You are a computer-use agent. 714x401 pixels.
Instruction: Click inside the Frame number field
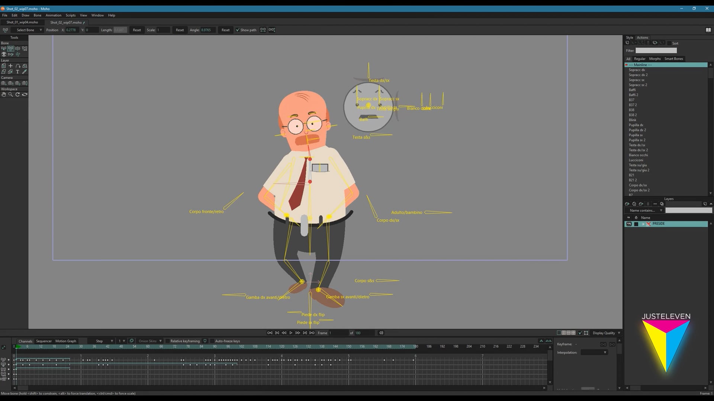click(x=338, y=333)
